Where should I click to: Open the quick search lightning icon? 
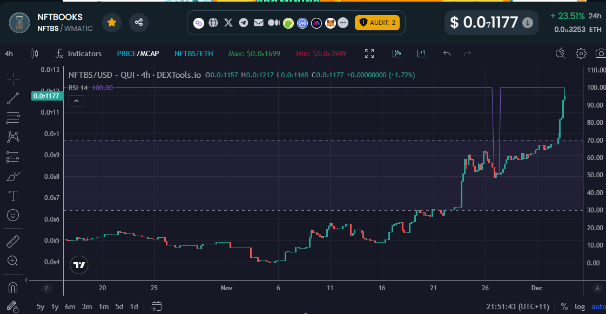[x=560, y=54]
